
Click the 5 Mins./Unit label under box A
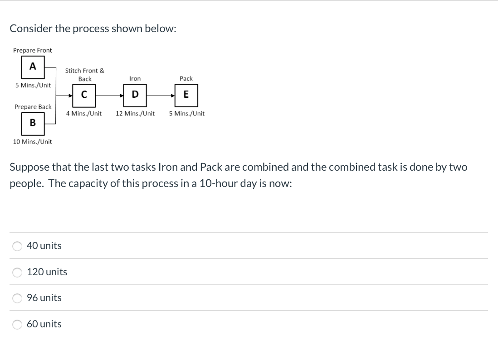coord(33,85)
